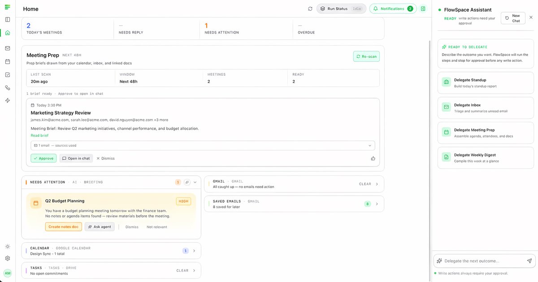This screenshot has width=538, height=282.
Task: Expand the Tasks Drive row
Action: tap(111, 270)
